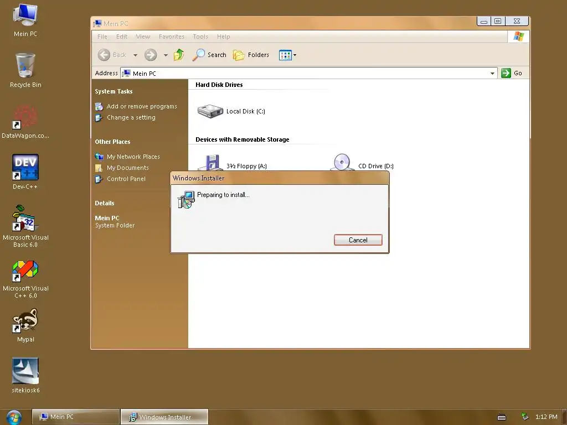Open Control Panel link
The image size is (567, 425).
[x=126, y=179]
